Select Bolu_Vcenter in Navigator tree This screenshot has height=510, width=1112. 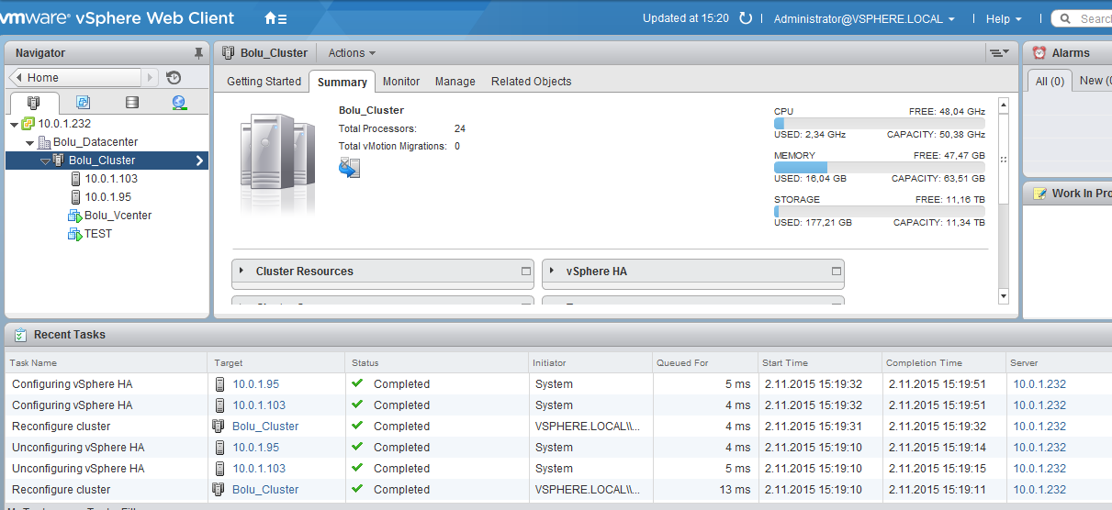(118, 216)
